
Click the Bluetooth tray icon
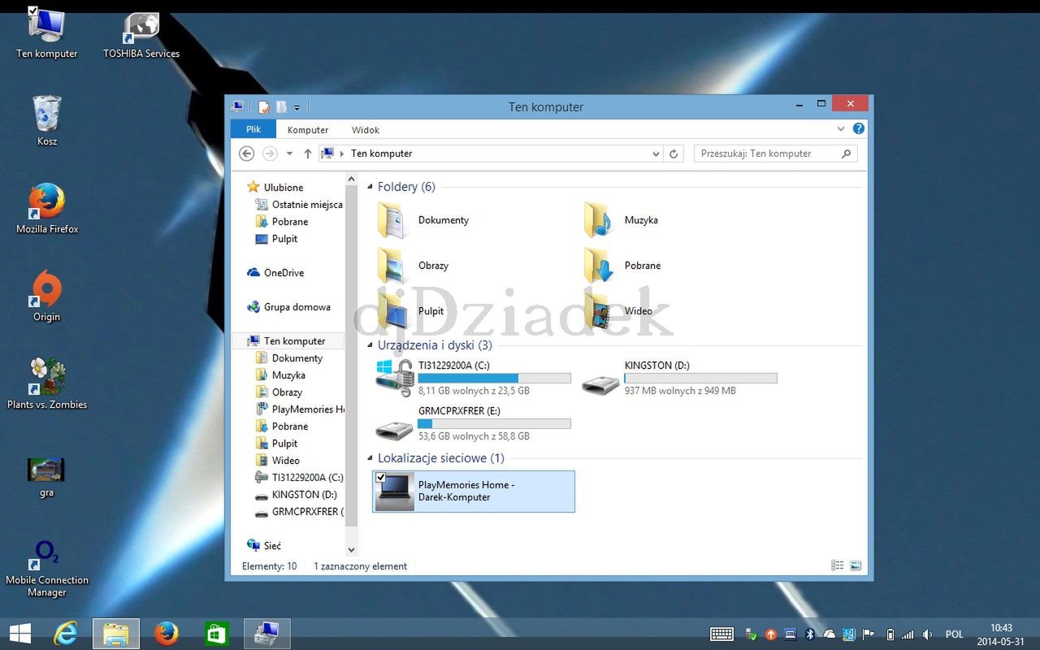[x=810, y=635]
